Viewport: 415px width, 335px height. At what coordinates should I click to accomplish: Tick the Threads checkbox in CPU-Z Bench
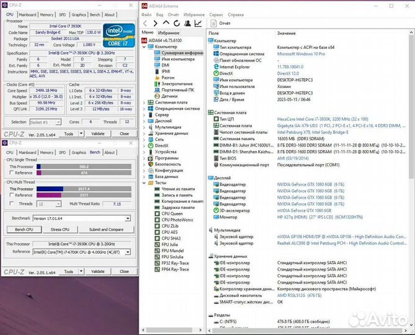coord(11,203)
